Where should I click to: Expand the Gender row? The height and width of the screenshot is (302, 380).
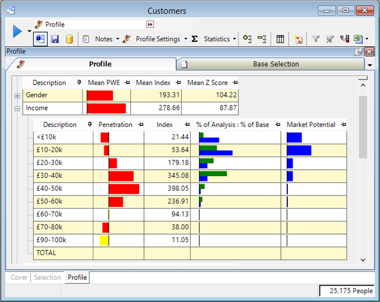click(x=17, y=96)
